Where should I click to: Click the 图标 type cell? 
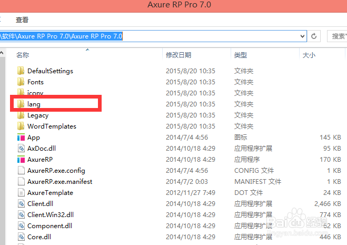tap(241, 138)
